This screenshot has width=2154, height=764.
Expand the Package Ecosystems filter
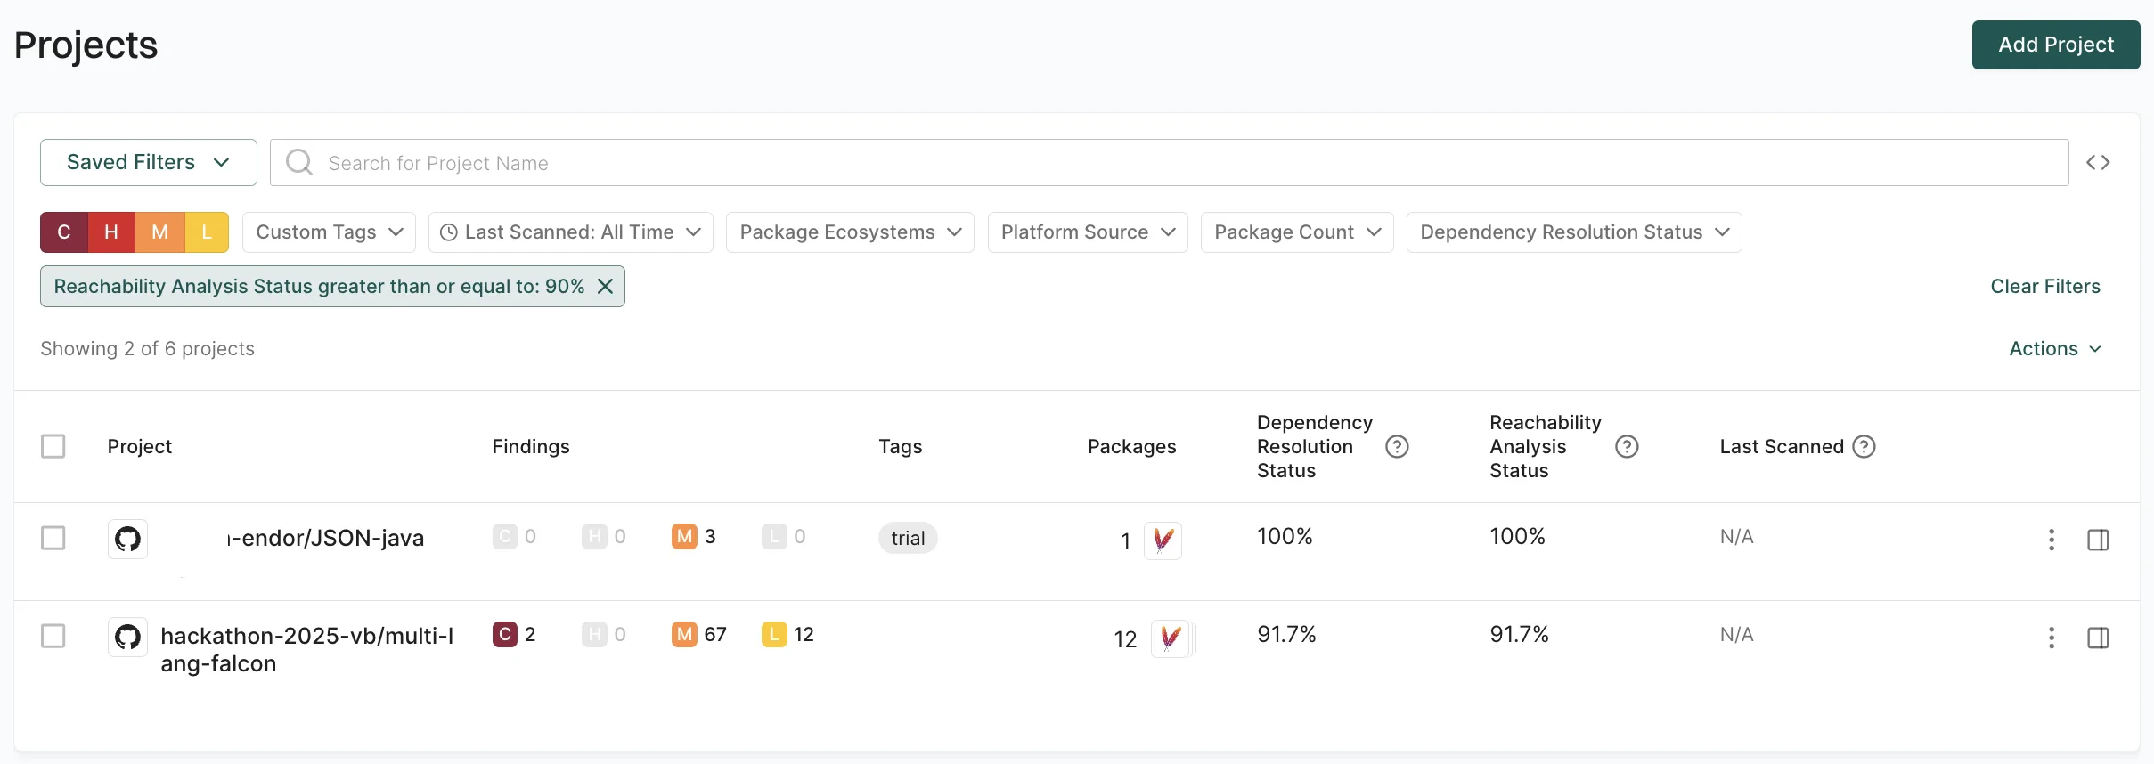click(850, 232)
